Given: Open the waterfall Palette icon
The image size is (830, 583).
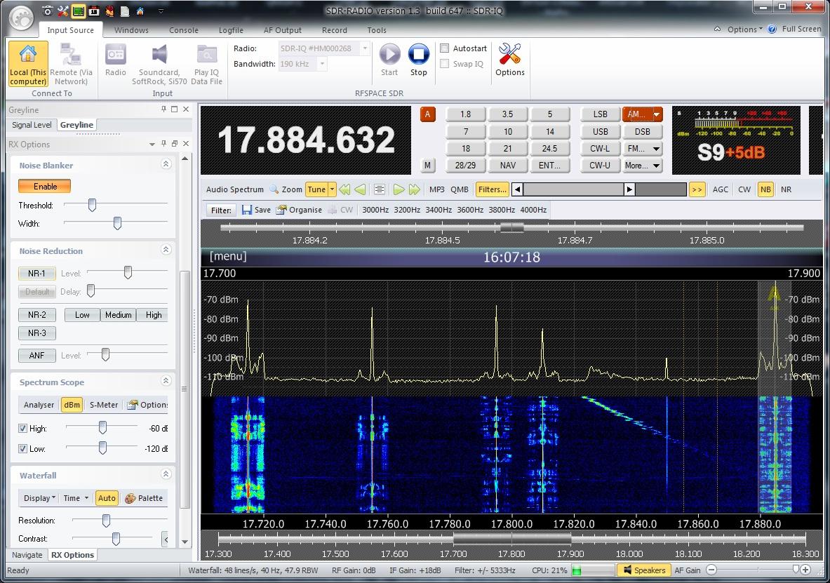Looking at the screenshot, I should [x=130, y=498].
